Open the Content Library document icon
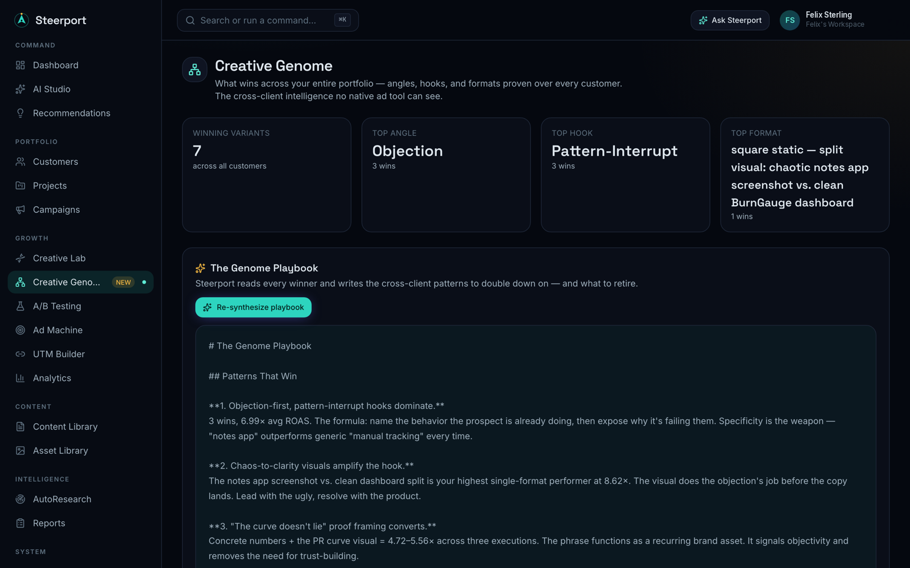The height and width of the screenshot is (568, 910). [x=20, y=427]
